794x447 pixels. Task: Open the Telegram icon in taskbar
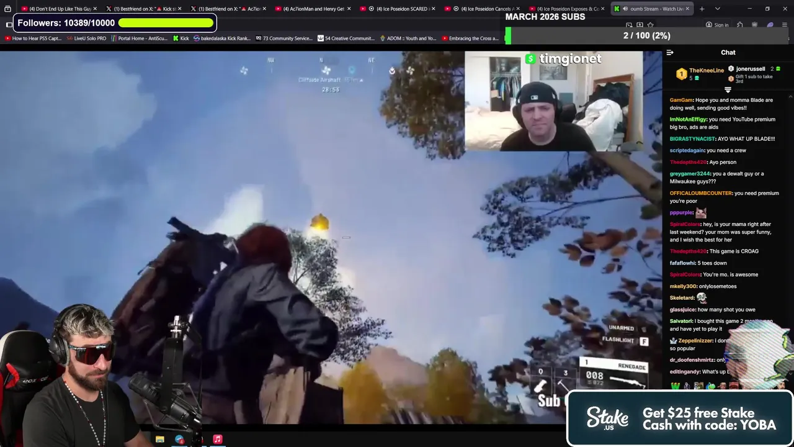(x=179, y=440)
